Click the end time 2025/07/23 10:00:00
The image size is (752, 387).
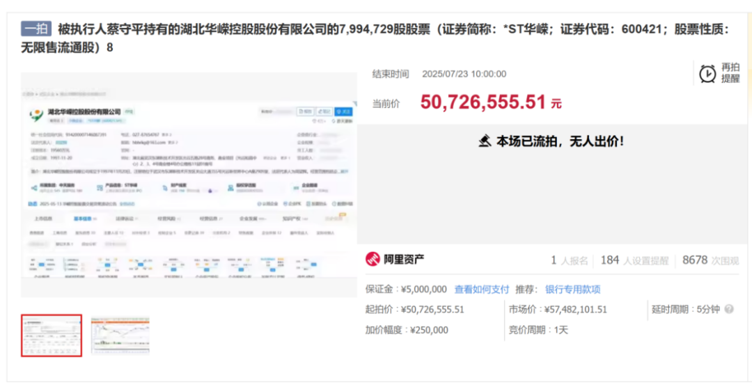click(464, 74)
